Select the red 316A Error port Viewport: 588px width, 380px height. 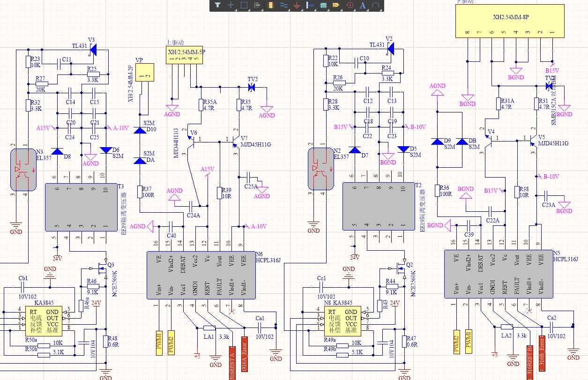click(x=244, y=354)
